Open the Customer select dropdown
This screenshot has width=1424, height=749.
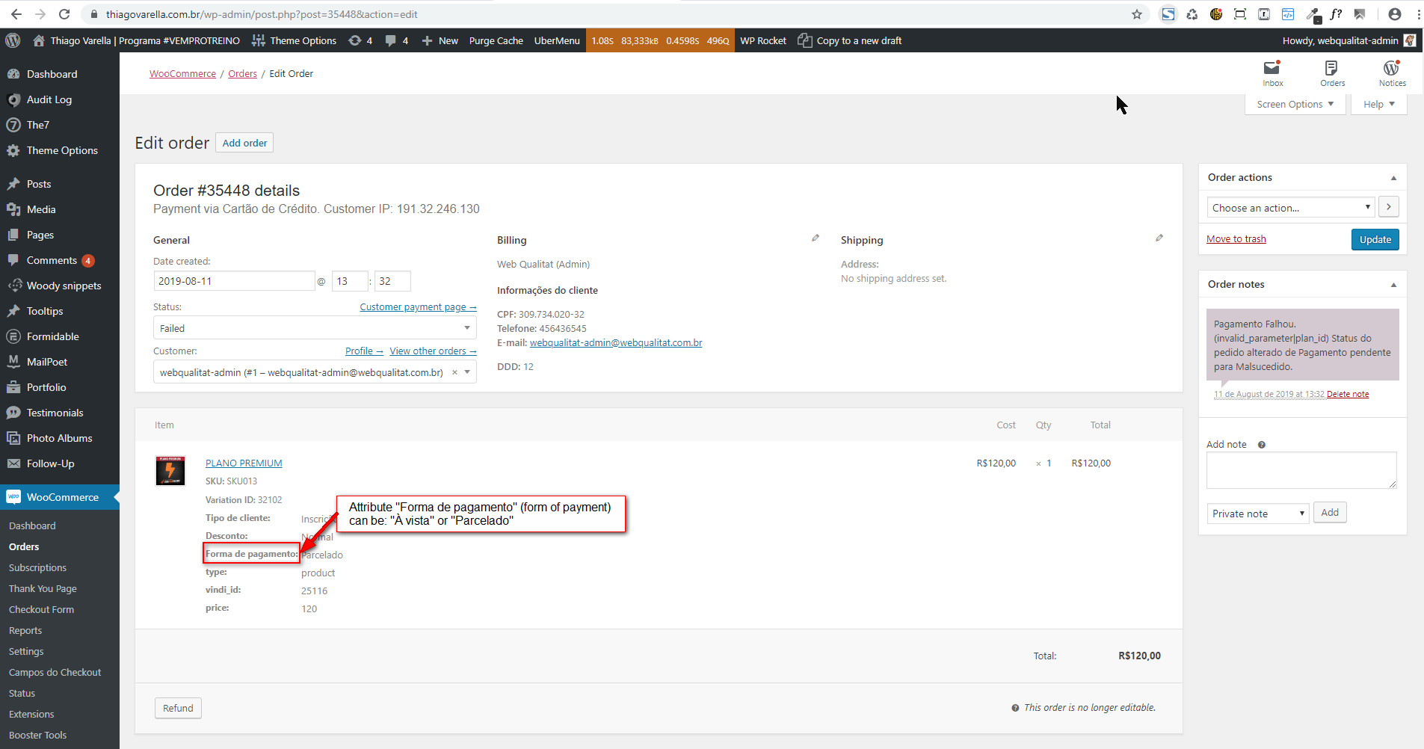pos(315,372)
